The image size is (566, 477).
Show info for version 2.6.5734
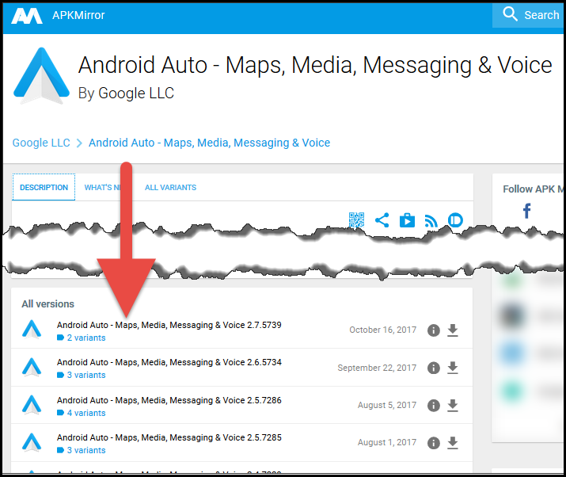(434, 368)
